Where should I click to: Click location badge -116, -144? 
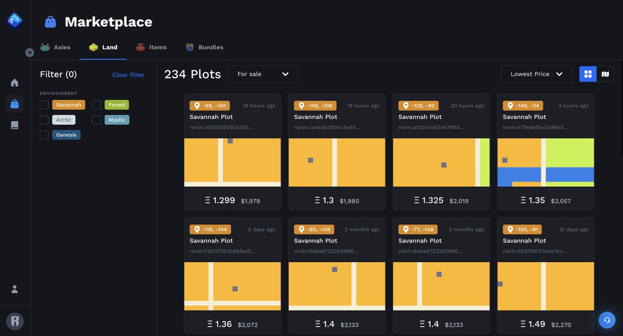point(210,230)
